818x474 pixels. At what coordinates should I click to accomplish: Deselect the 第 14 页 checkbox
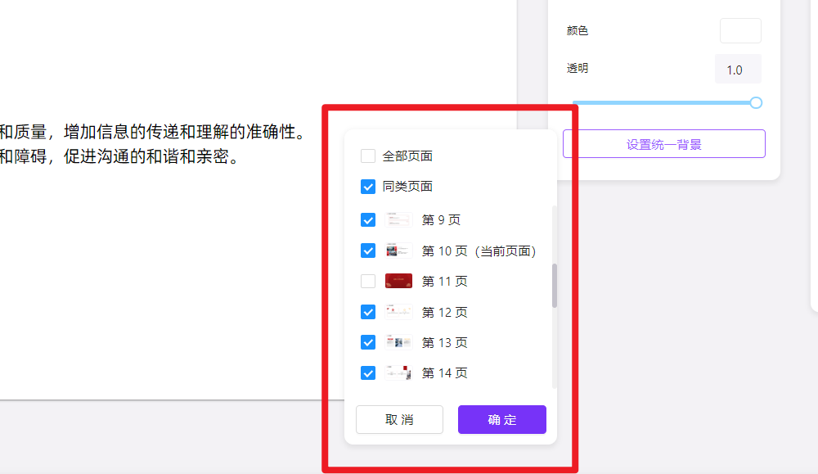368,372
